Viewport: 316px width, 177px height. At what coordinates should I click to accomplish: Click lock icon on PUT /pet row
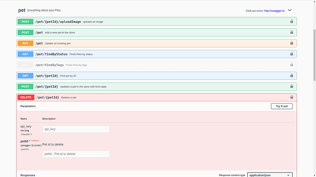point(292,43)
